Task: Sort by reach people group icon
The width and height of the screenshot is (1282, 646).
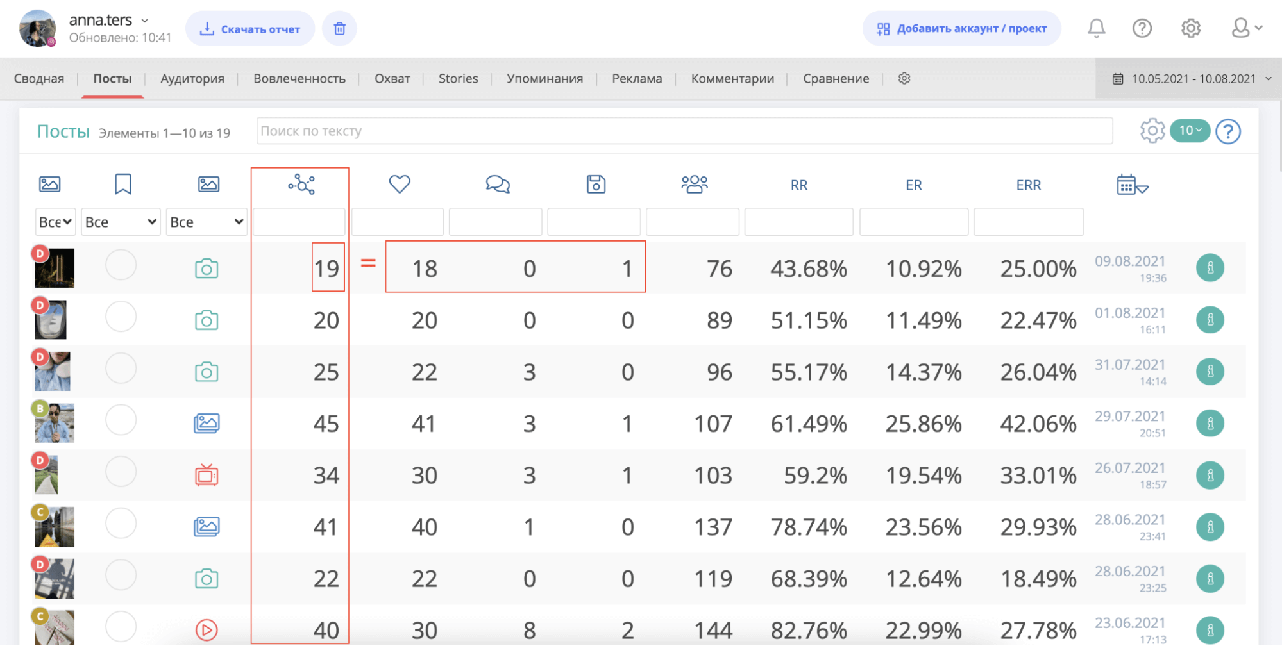Action: 694,185
